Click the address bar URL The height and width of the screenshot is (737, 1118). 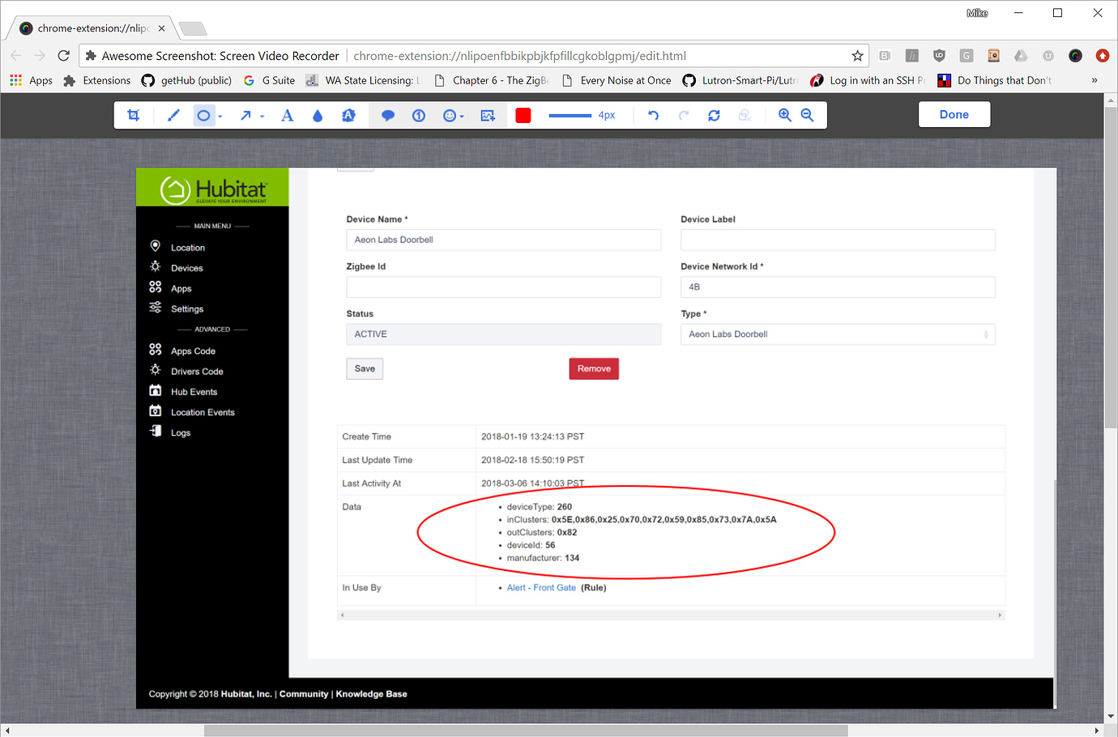(519, 56)
